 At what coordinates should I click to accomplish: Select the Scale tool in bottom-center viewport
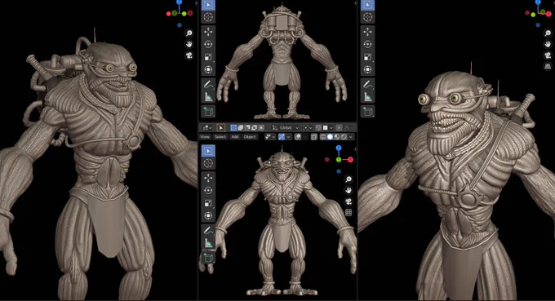(208, 203)
